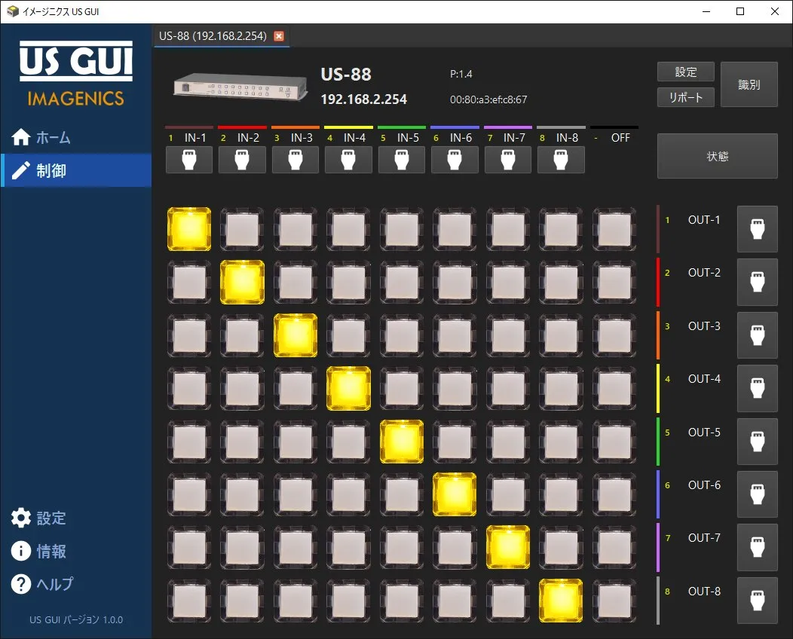Click the IN-8 connector icon button

point(561,161)
